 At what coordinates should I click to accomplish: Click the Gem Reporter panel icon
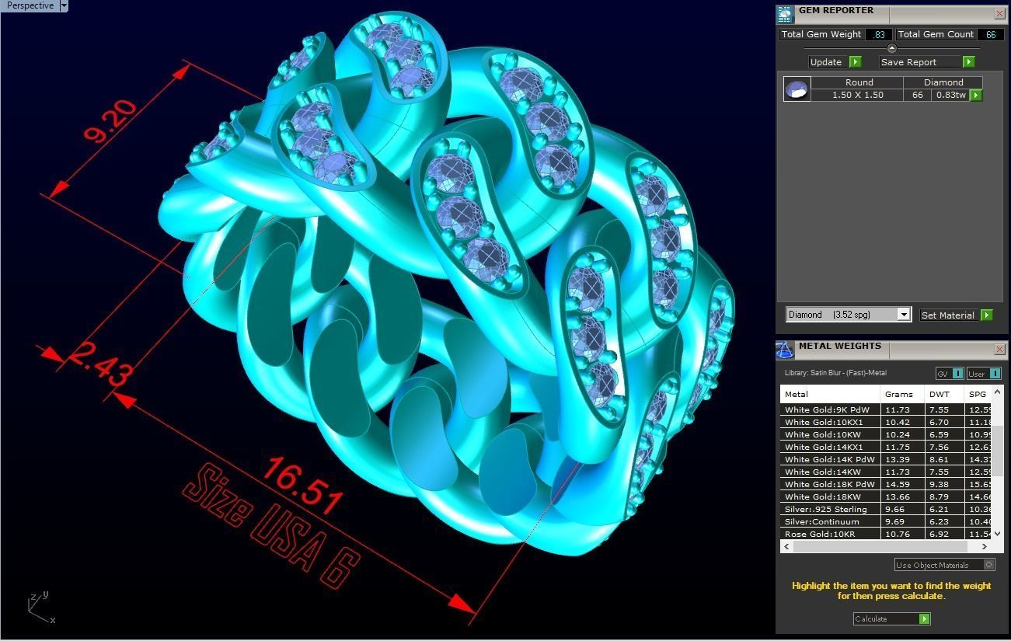click(785, 13)
